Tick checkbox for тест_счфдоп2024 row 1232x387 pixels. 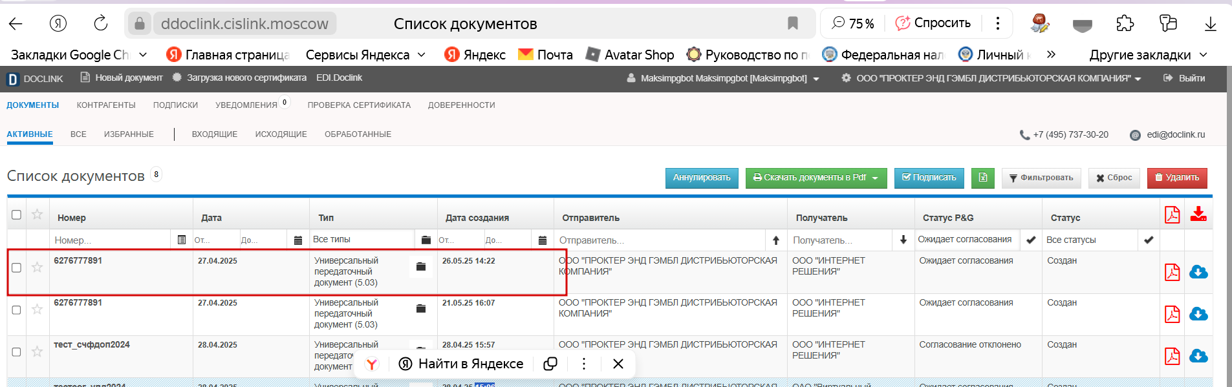[17, 352]
